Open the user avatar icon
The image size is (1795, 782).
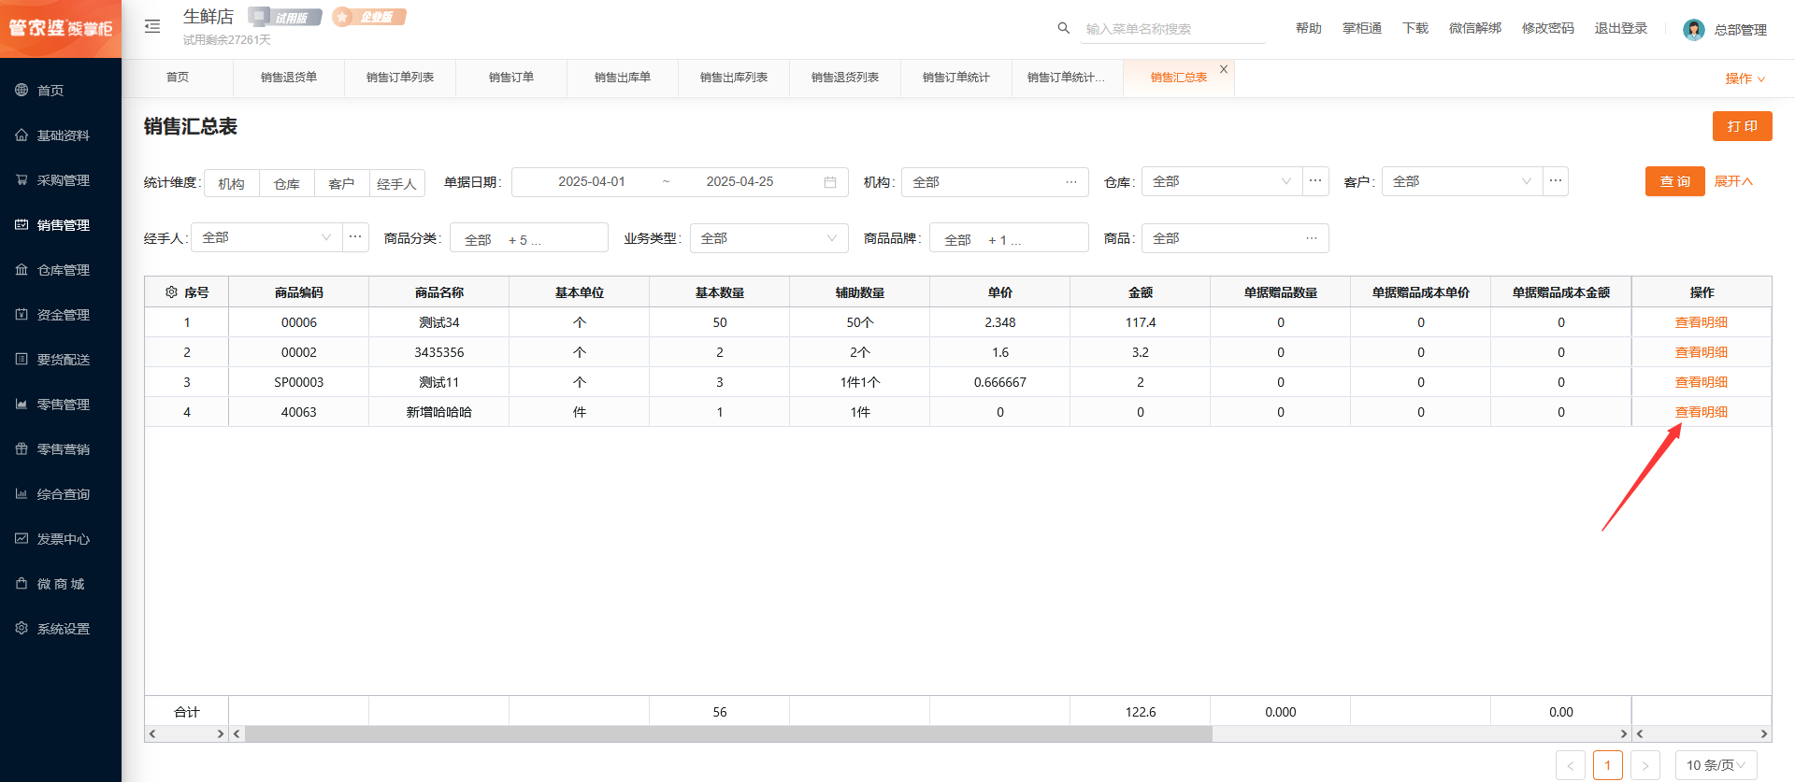tap(1693, 30)
